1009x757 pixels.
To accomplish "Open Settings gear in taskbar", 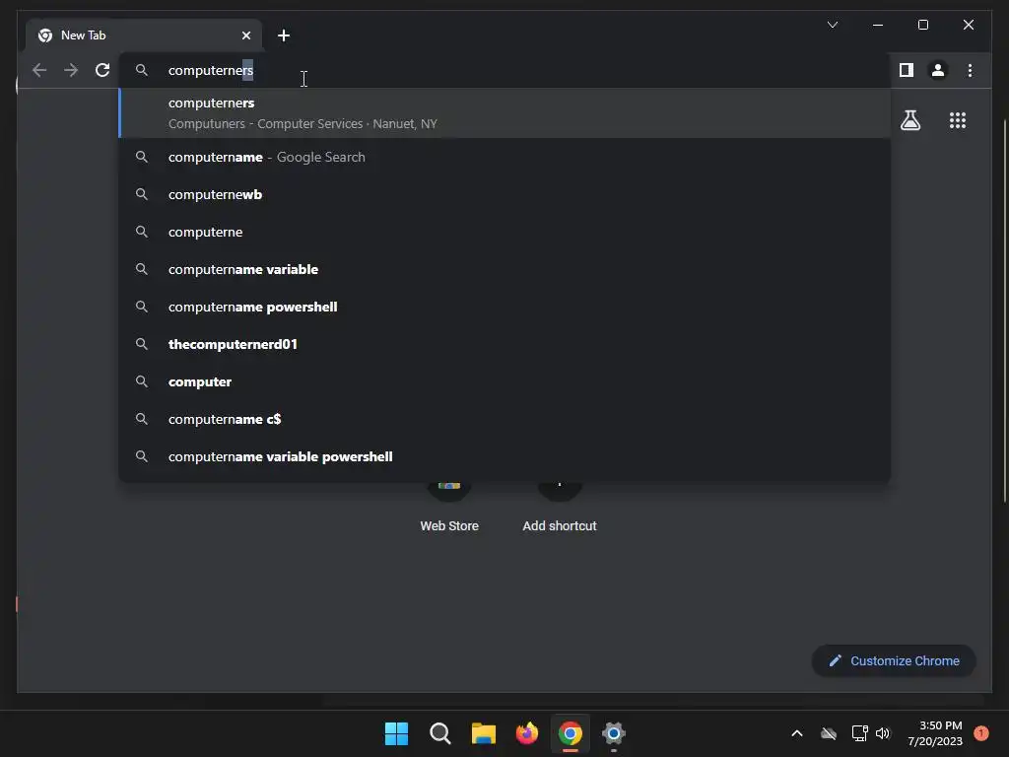I will (x=613, y=733).
